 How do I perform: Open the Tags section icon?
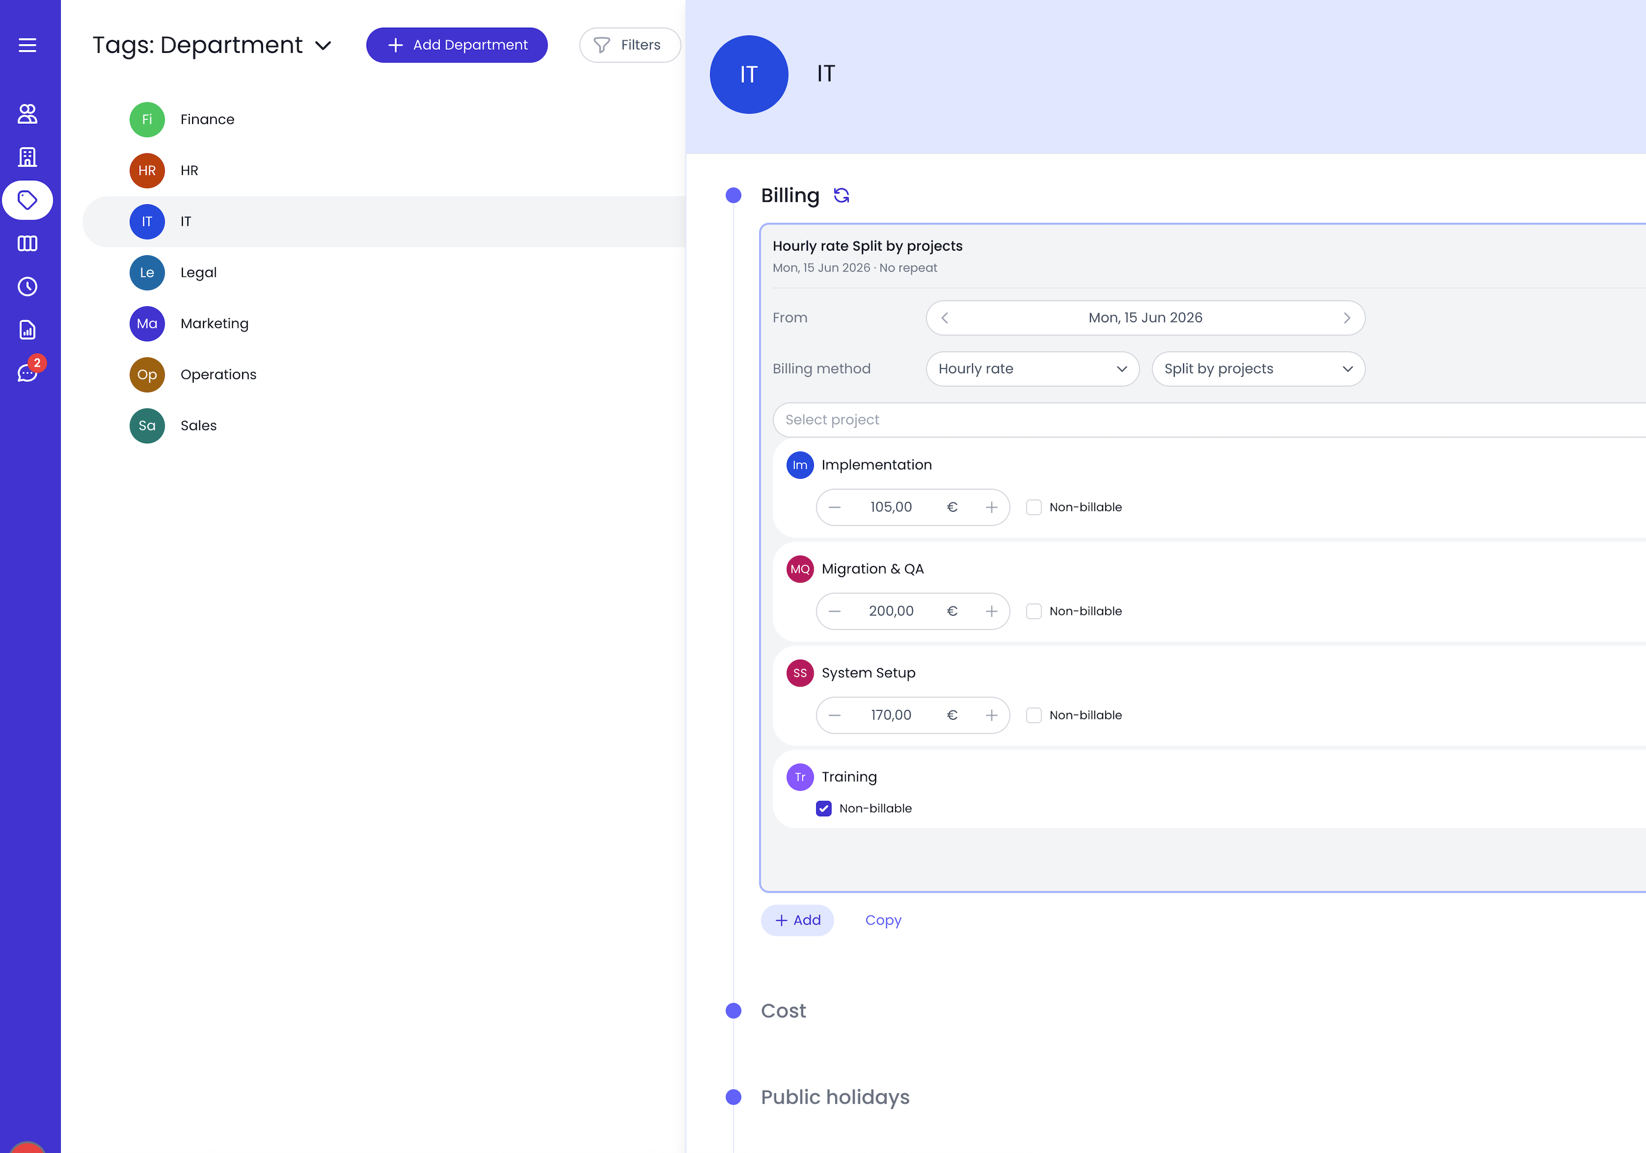(27, 200)
